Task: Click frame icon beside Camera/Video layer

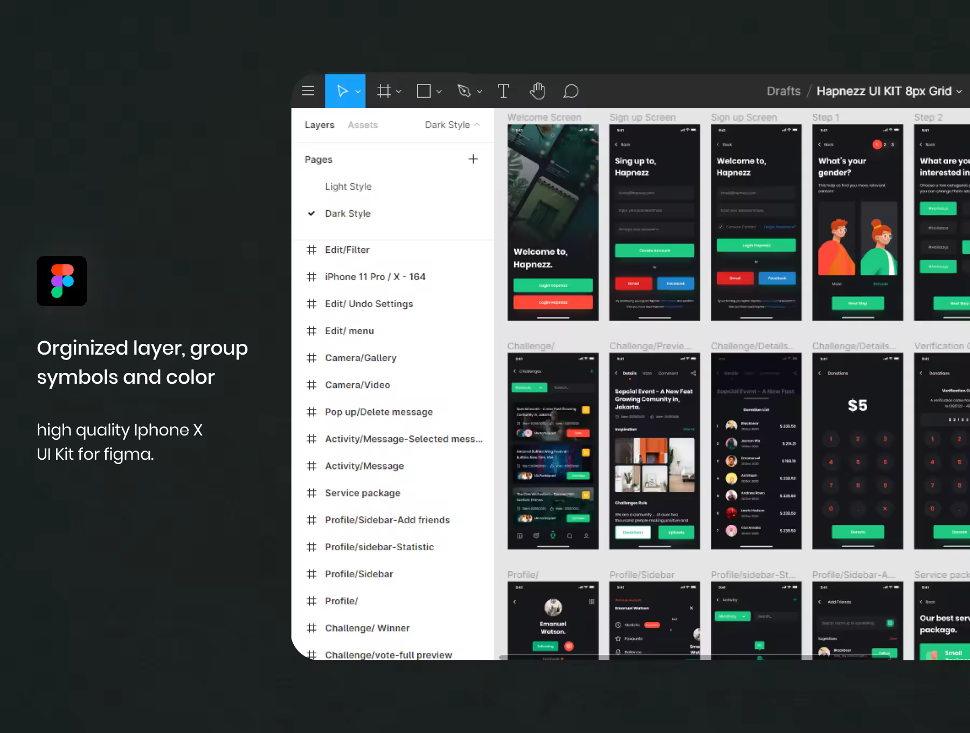Action: (311, 385)
